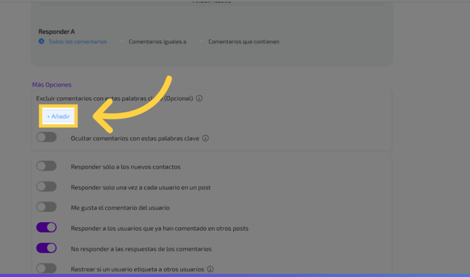
Task: Turn on Responder sólo a los nuevos contactos
Action: [46, 166]
